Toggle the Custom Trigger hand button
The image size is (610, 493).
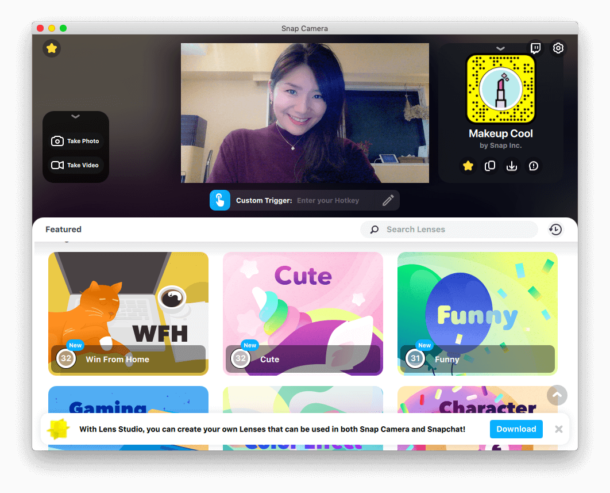[220, 200]
